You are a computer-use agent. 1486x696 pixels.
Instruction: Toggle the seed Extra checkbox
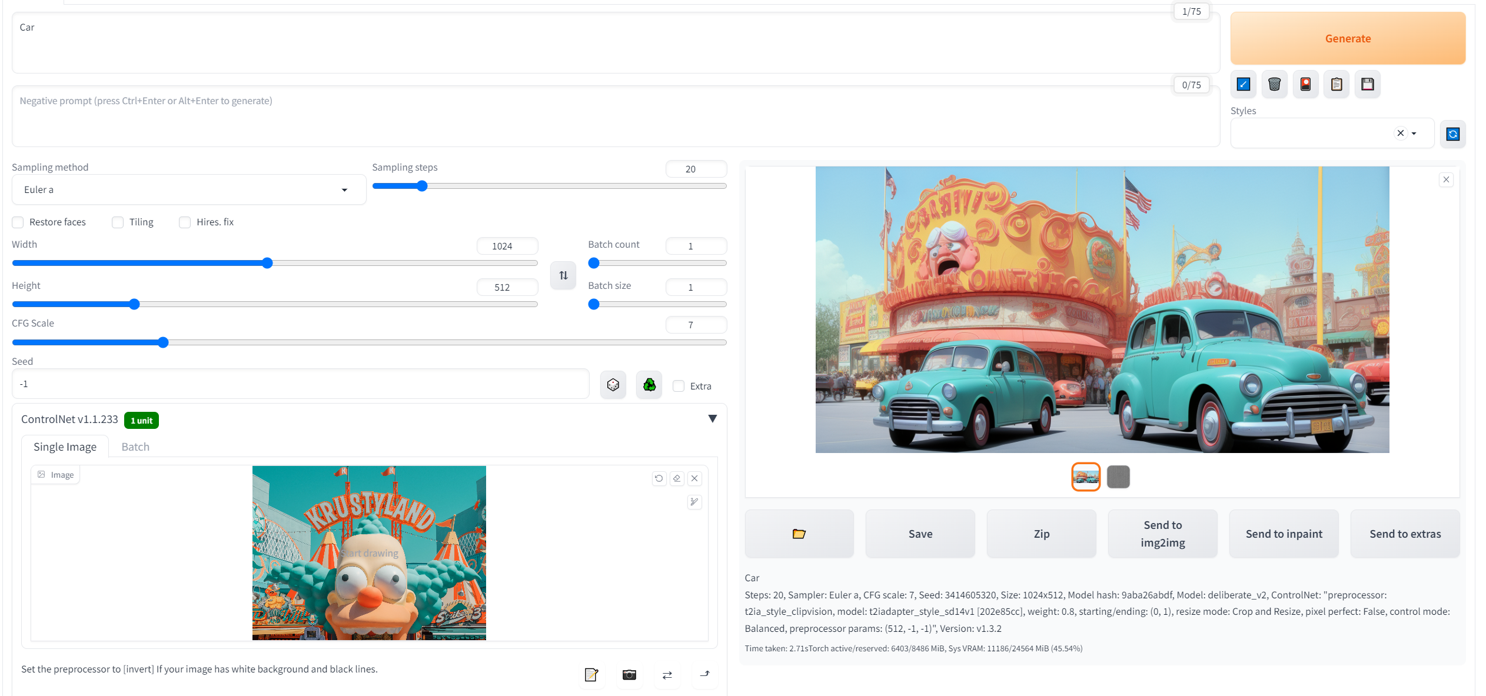pos(679,387)
